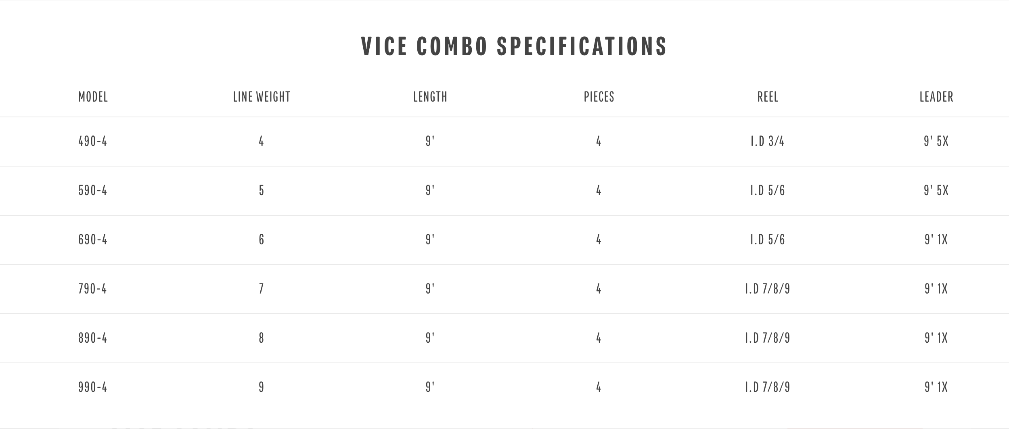This screenshot has width=1009, height=429.
Task: Click I.D 7/8/9 reel for 790-4
Action: pos(768,289)
